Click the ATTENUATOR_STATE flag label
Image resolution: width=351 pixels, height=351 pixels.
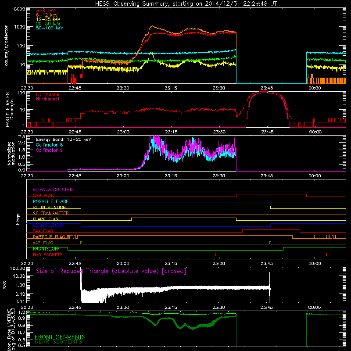[53, 190]
